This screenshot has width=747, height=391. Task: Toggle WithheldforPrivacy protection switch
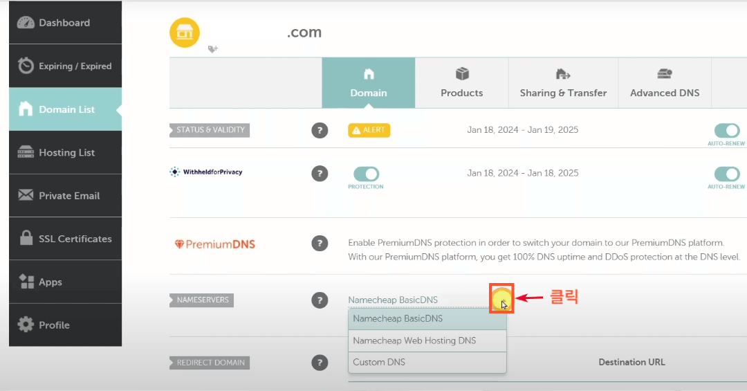[366, 174]
